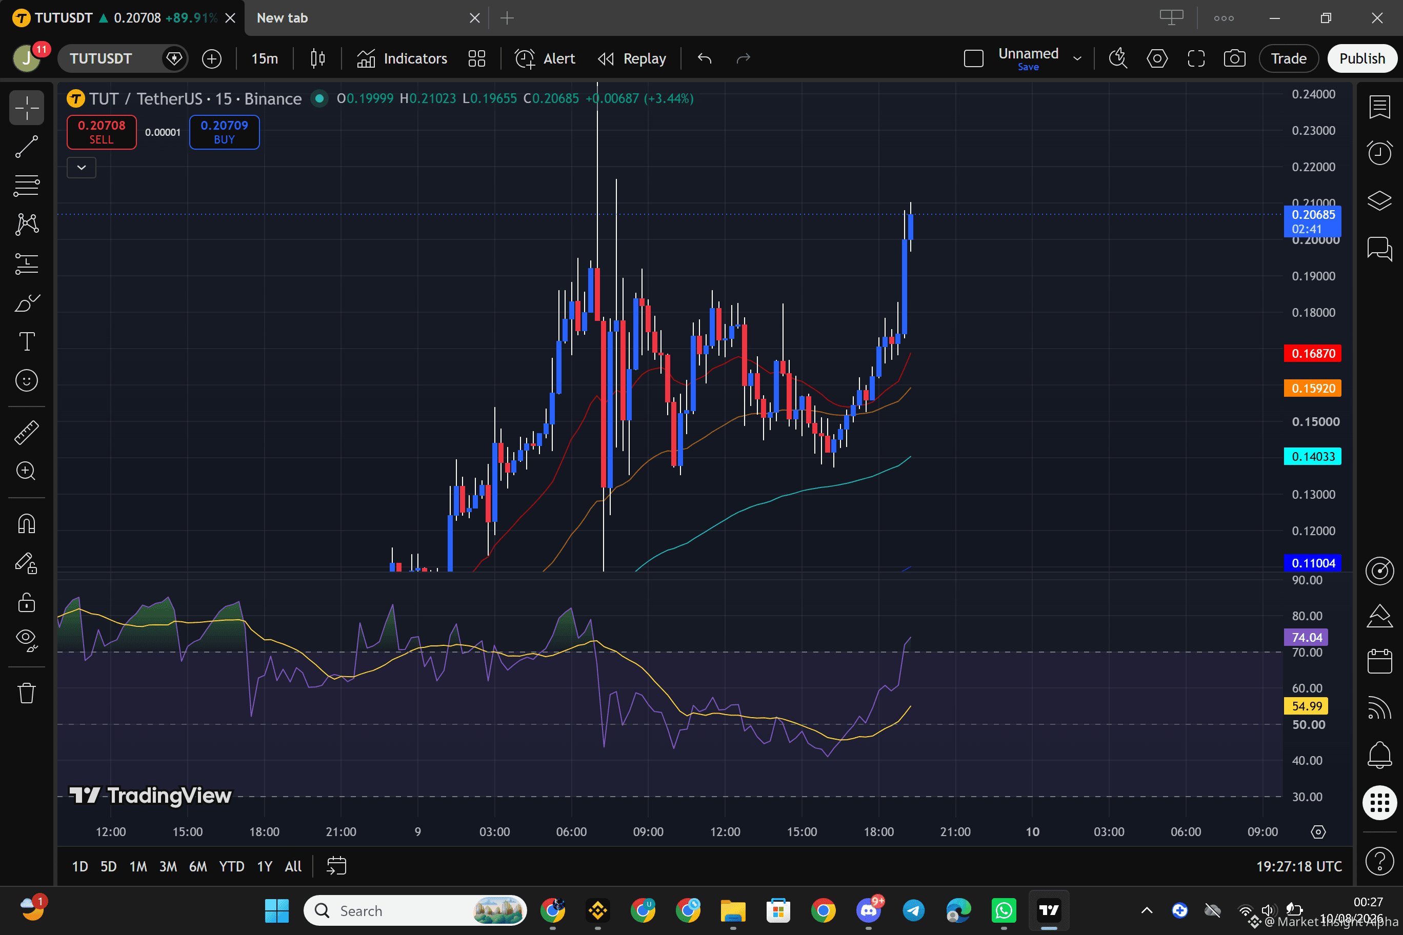The image size is (1403, 935).
Task: Select the text annotation tool
Action: (x=26, y=342)
